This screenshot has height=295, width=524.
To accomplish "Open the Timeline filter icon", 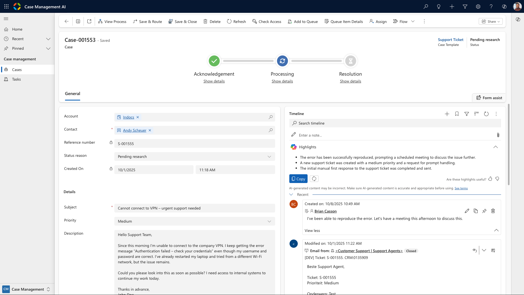I will 467,114.
